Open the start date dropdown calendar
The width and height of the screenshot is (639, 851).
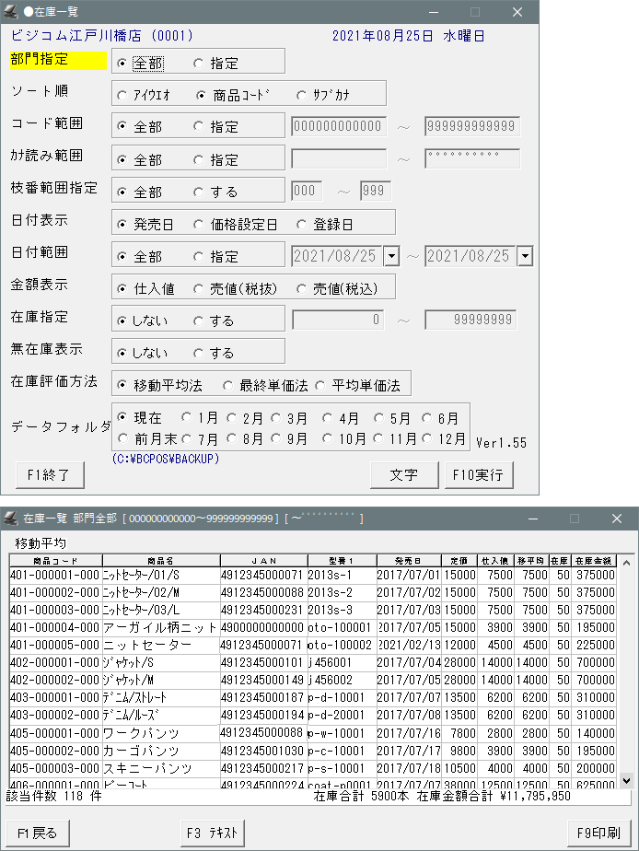pos(391,256)
